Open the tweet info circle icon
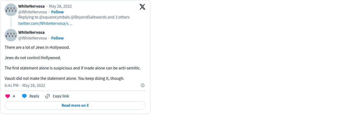This screenshot has height=140, width=351. [143, 86]
